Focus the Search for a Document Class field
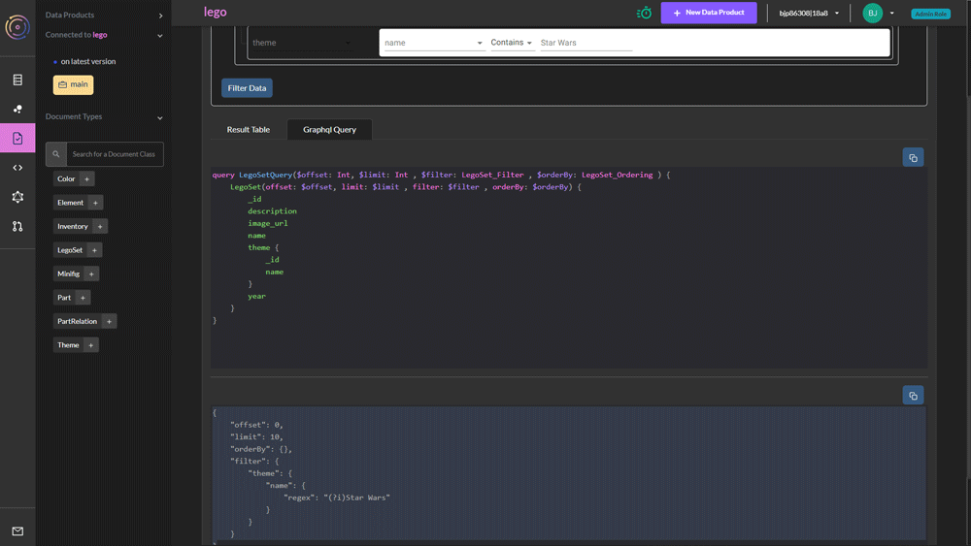971x546 pixels. 115,154
